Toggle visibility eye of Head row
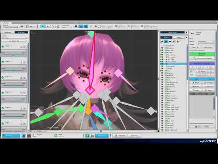Screen dimensions: 218x164 (162, 71)
